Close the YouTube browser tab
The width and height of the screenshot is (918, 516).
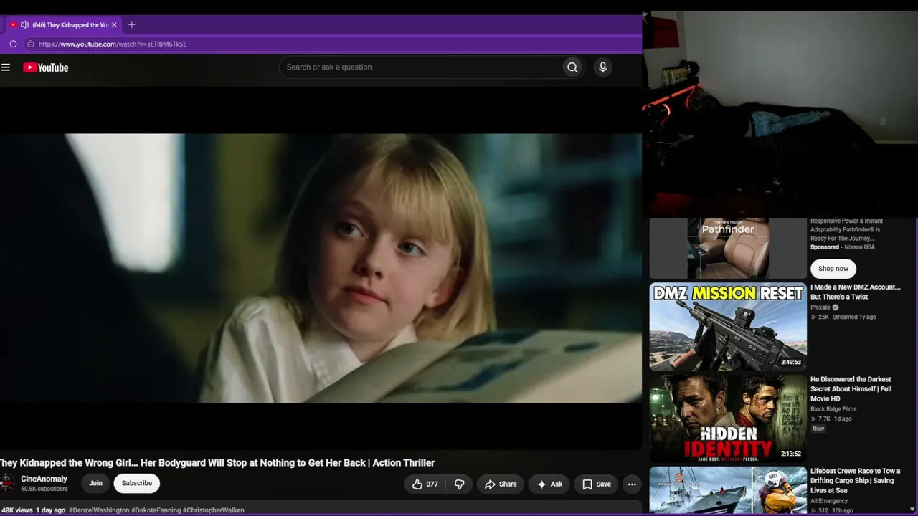(114, 24)
